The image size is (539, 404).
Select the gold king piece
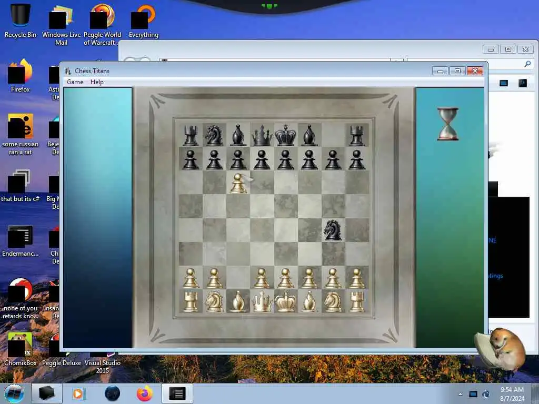coord(285,301)
